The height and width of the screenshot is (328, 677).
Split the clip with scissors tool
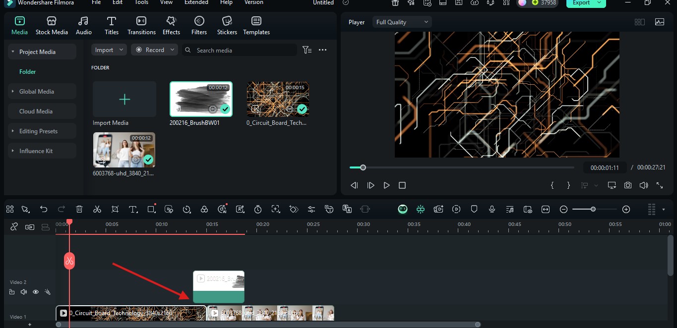(x=97, y=210)
